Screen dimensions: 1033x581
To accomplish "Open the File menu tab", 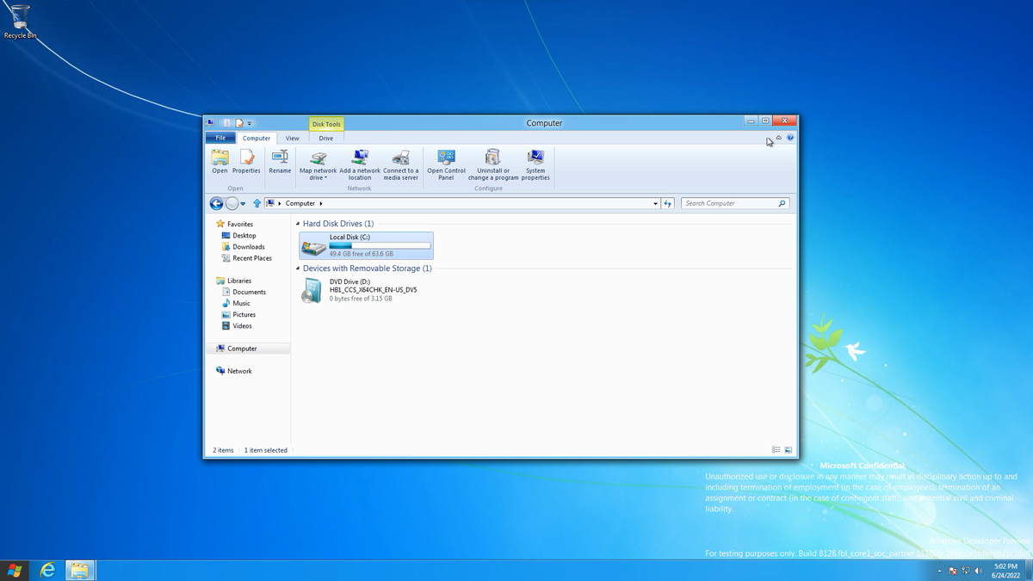I will 220,138.
